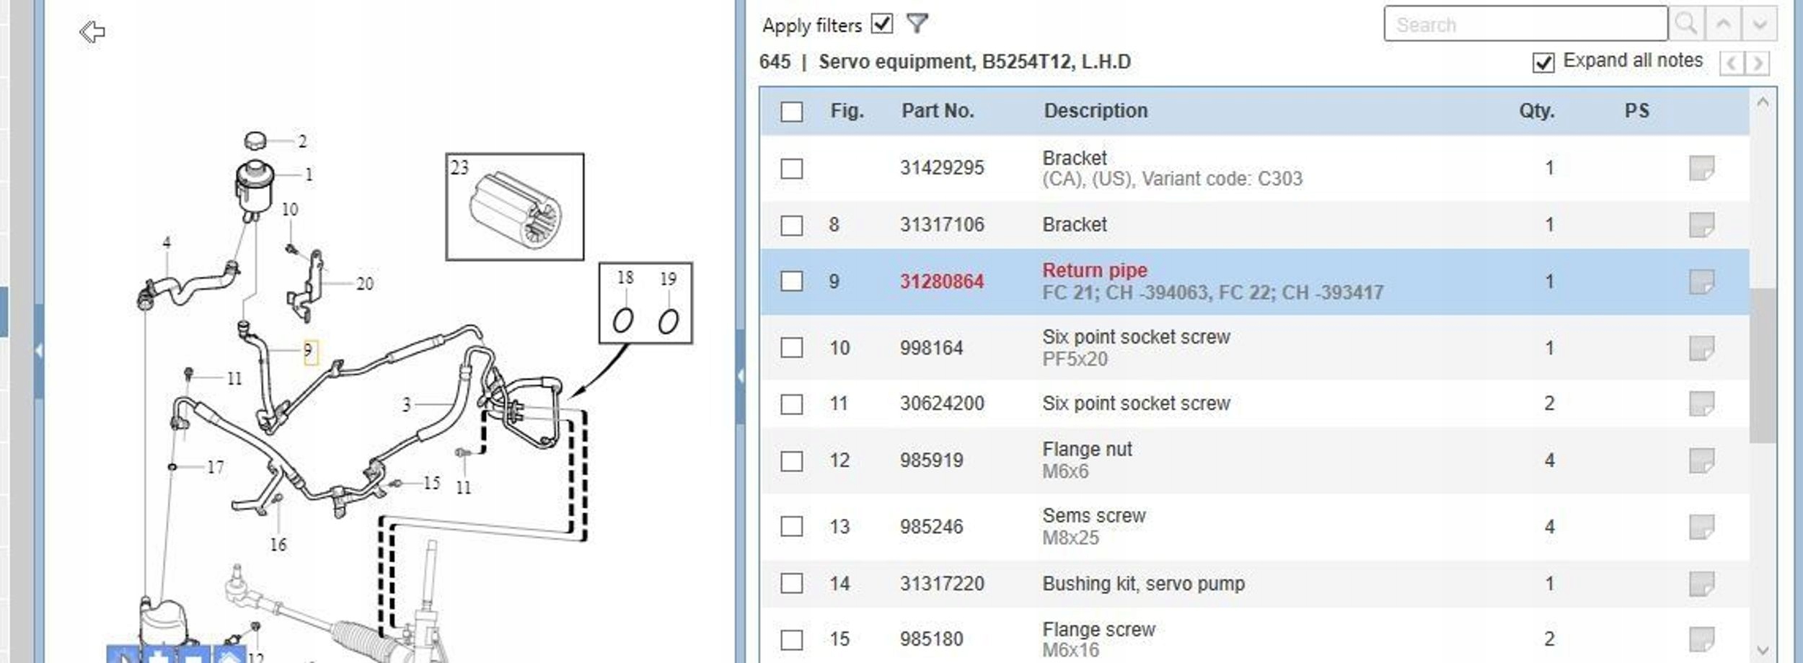Click the Flange nut description
The width and height of the screenshot is (1803, 663).
[x=1087, y=450]
